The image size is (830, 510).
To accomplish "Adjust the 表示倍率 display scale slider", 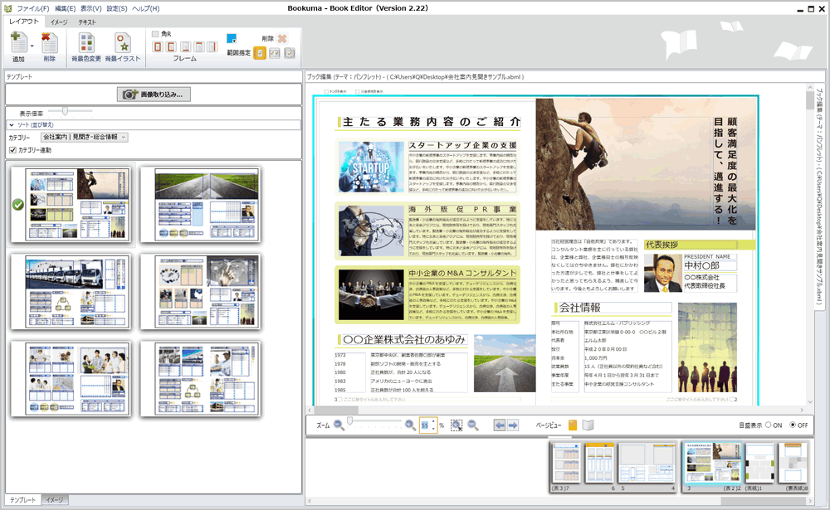I will tap(65, 111).
